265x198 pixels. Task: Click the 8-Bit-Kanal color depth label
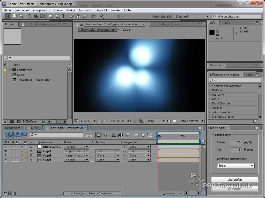(x=30, y=121)
